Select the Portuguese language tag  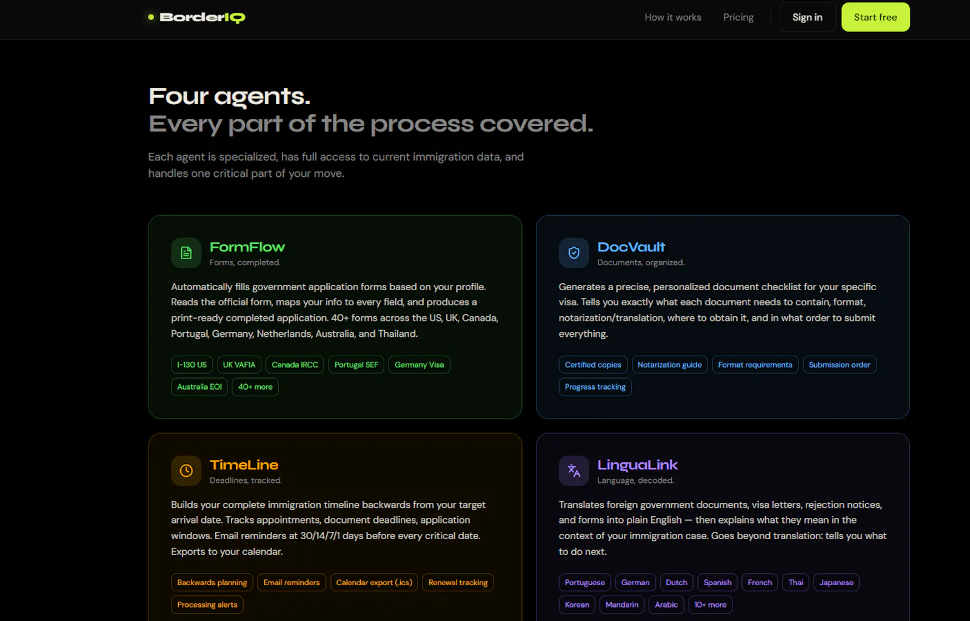click(x=585, y=582)
